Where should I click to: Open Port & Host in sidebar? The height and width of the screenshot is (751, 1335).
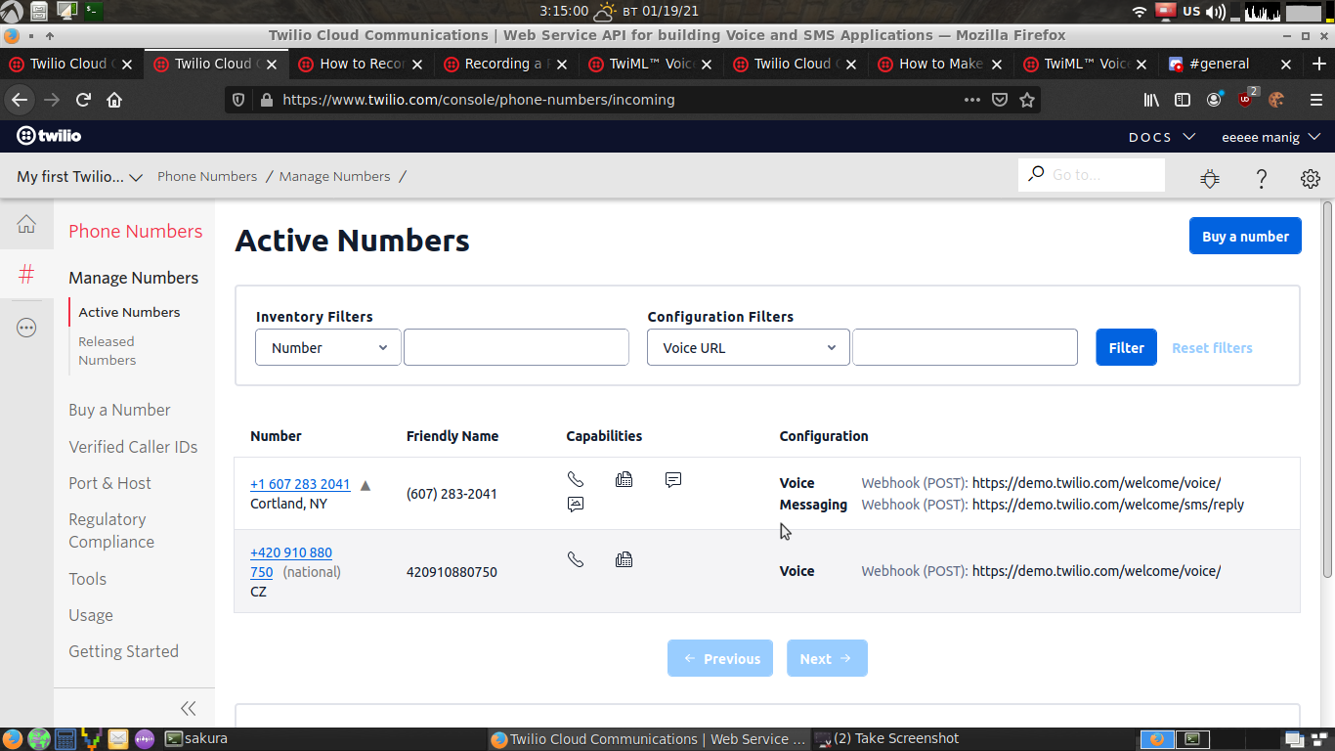coord(109,483)
